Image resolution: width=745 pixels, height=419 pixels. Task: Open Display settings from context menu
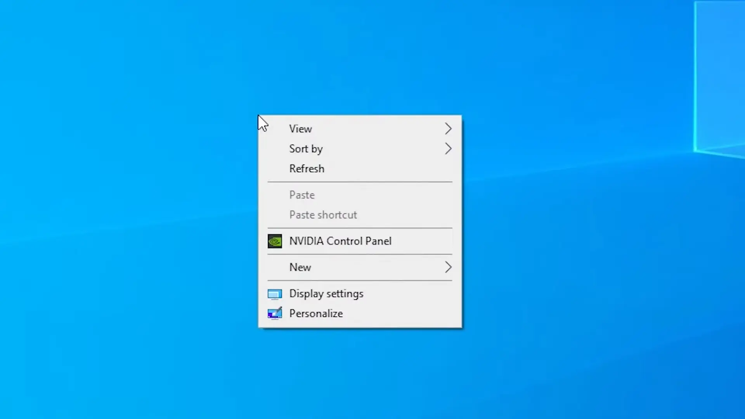coord(360,294)
